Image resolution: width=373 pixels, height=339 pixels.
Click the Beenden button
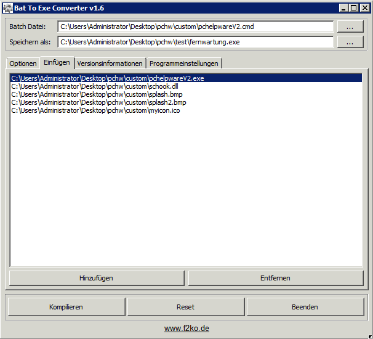point(305,307)
